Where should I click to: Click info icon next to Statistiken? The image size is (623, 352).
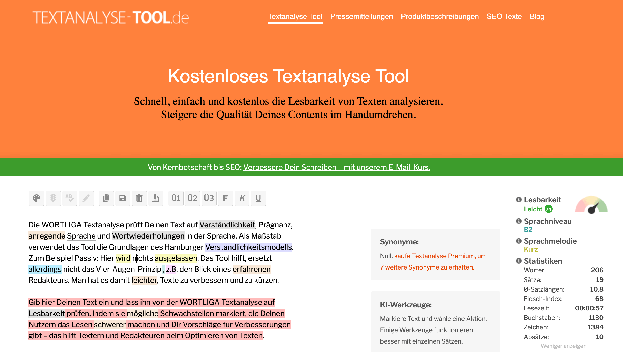519,261
